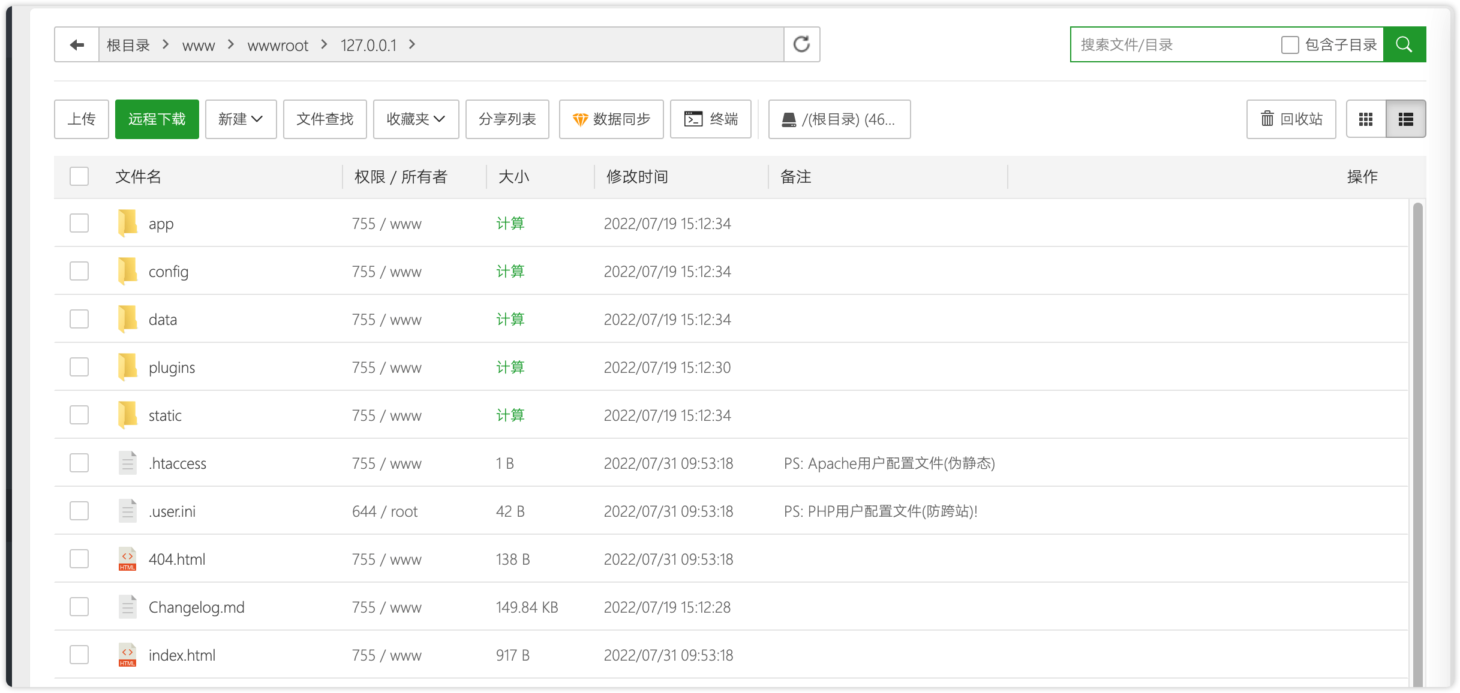Open 分享列表 (Share list)

point(507,119)
